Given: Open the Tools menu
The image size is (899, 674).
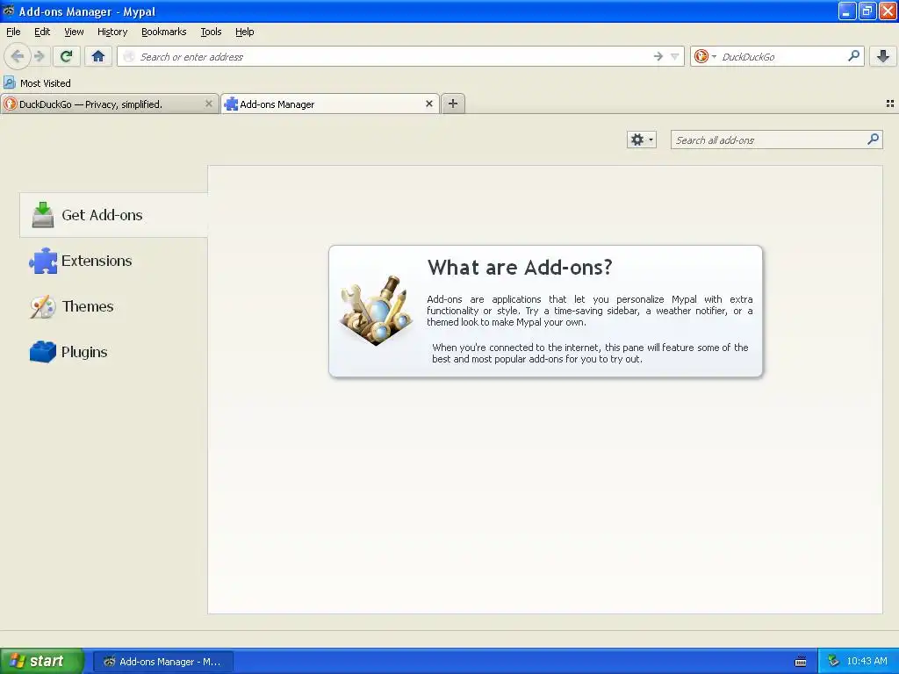Looking at the screenshot, I should click(x=211, y=32).
